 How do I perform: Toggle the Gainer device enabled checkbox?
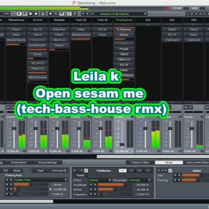(x=170, y=171)
